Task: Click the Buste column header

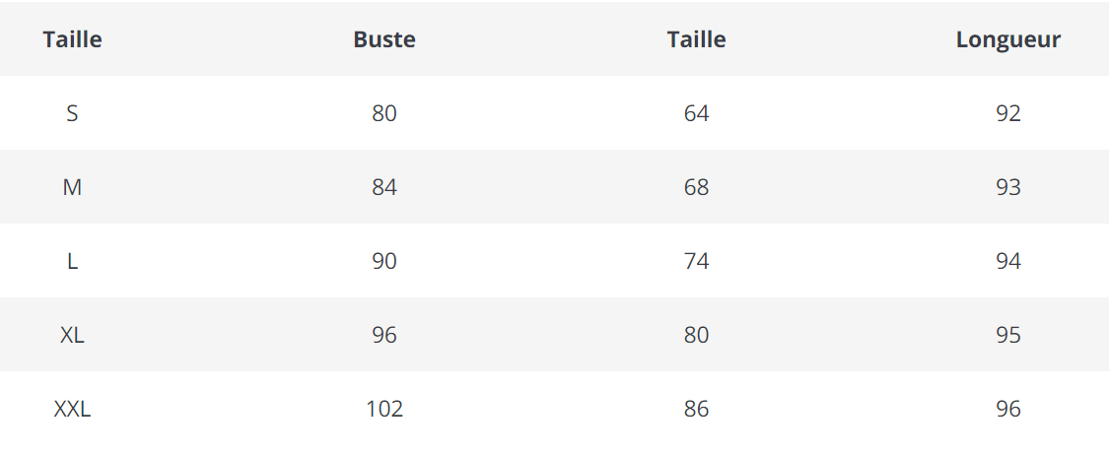Action: [384, 39]
